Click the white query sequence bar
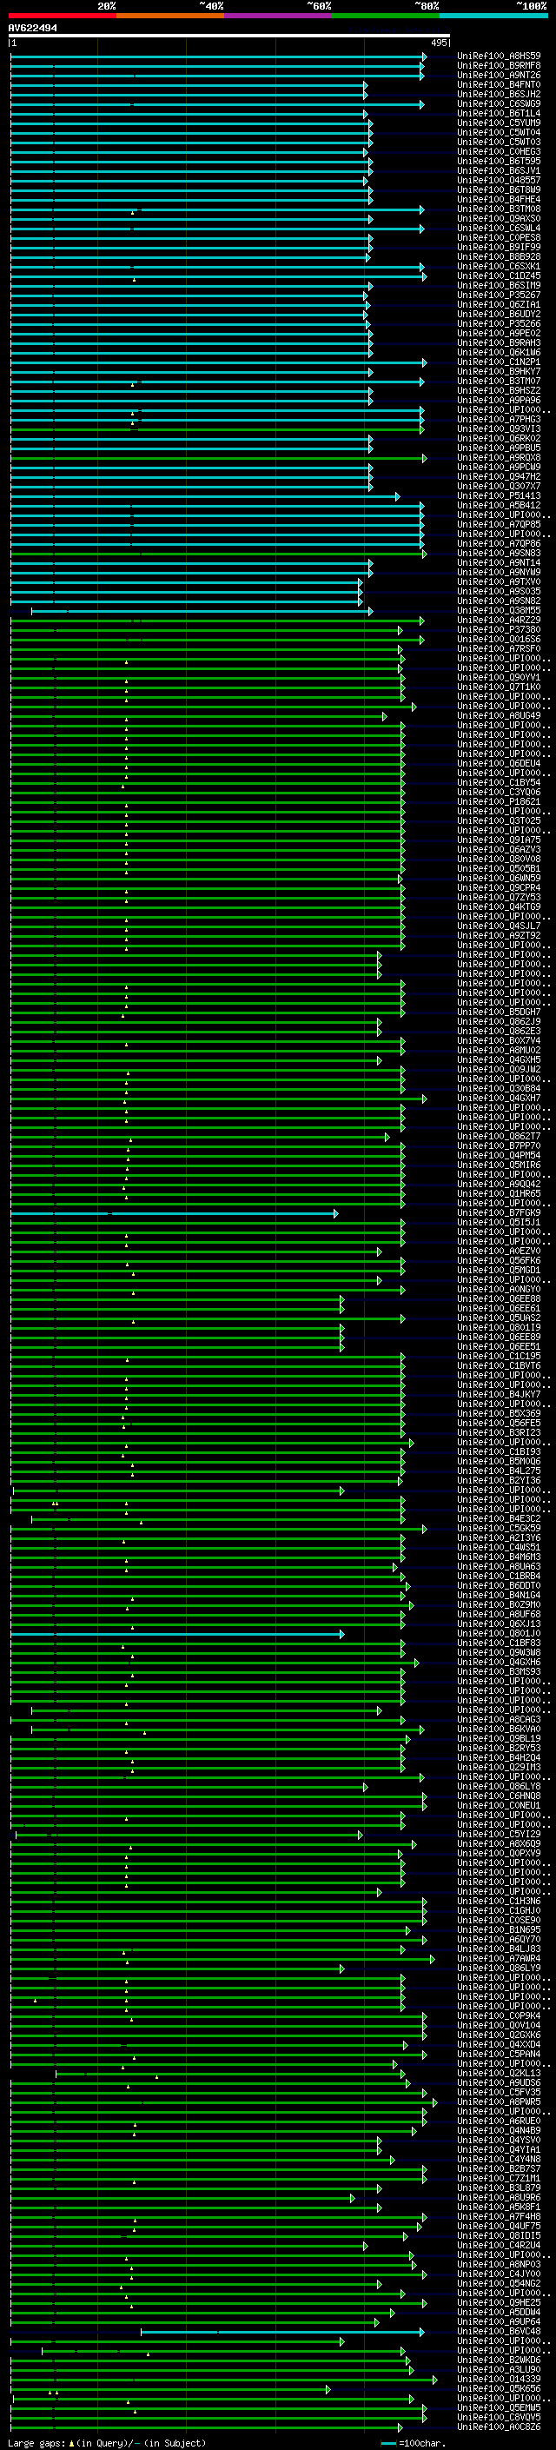Image resolution: width=556 pixels, height=2450 pixels. [x=229, y=37]
